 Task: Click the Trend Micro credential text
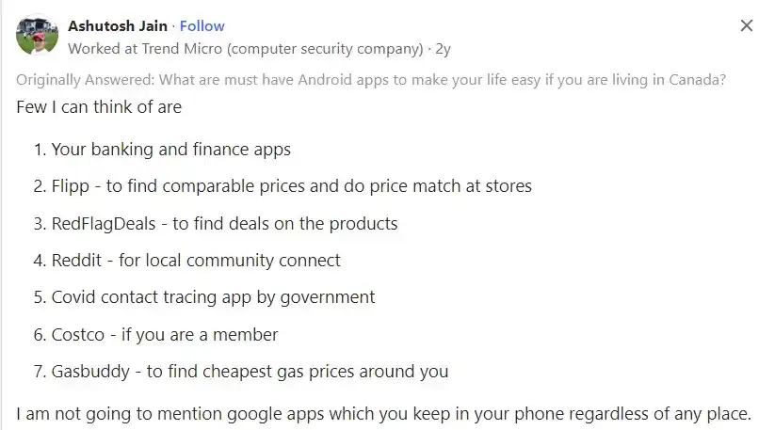(246, 49)
